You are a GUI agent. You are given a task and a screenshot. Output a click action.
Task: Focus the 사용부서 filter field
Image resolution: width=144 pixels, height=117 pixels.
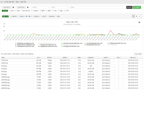click(40, 7)
